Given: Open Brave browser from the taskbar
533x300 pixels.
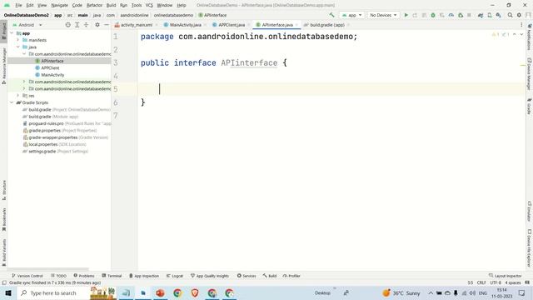Looking at the screenshot, I should pyautogui.click(x=195, y=292).
